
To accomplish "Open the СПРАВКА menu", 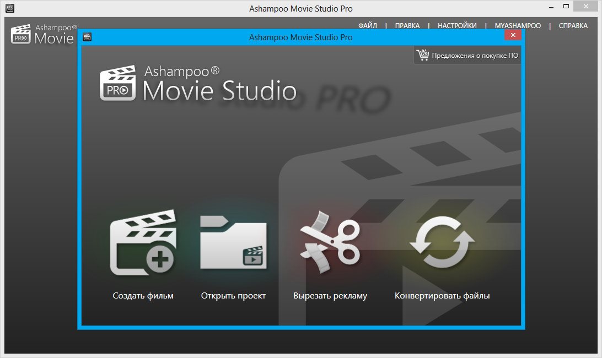I will point(573,26).
